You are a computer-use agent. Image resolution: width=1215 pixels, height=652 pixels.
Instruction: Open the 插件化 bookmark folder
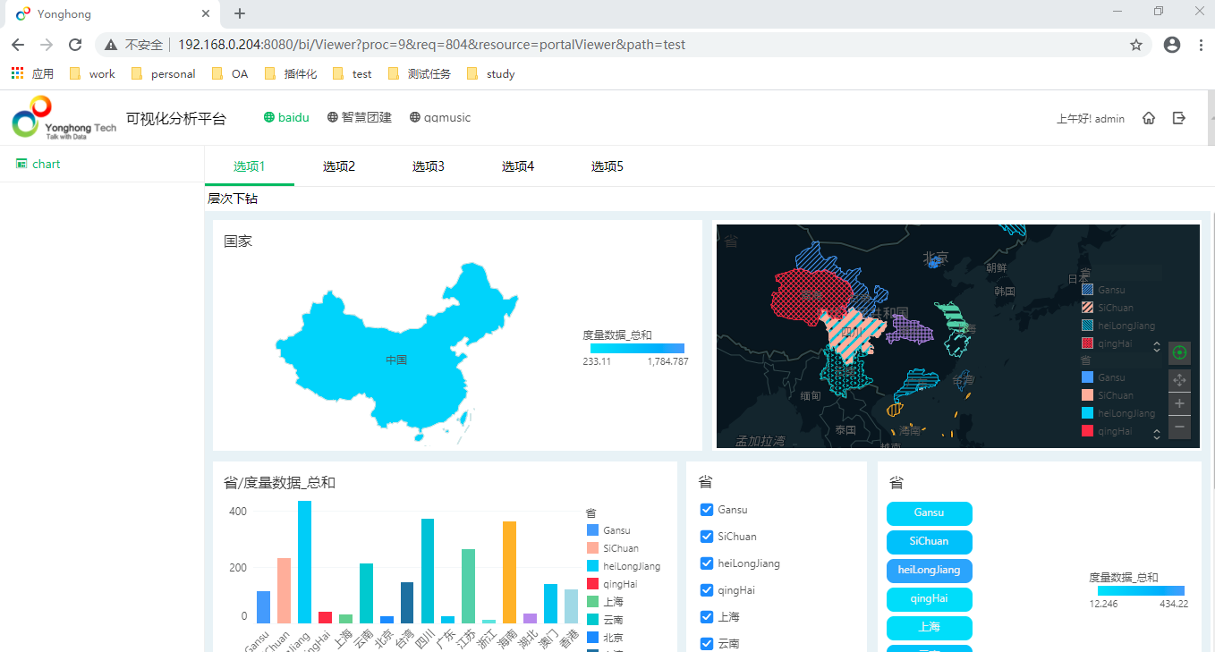click(291, 74)
